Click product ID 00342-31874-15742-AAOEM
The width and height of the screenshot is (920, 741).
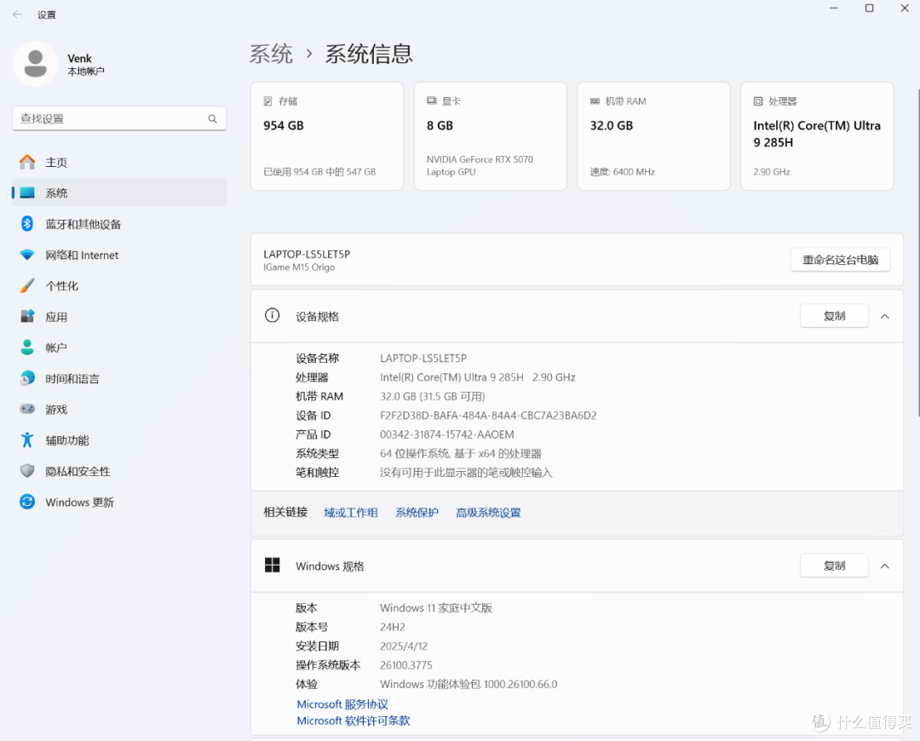coord(447,434)
